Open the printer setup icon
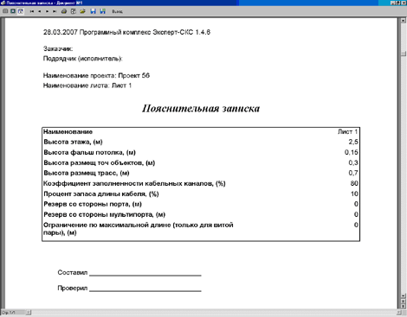The image size is (407, 317). [74, 11]
